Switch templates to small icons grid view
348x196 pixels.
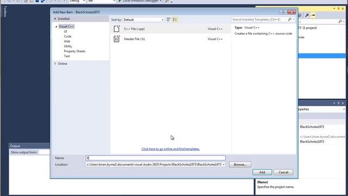point(169,20)
